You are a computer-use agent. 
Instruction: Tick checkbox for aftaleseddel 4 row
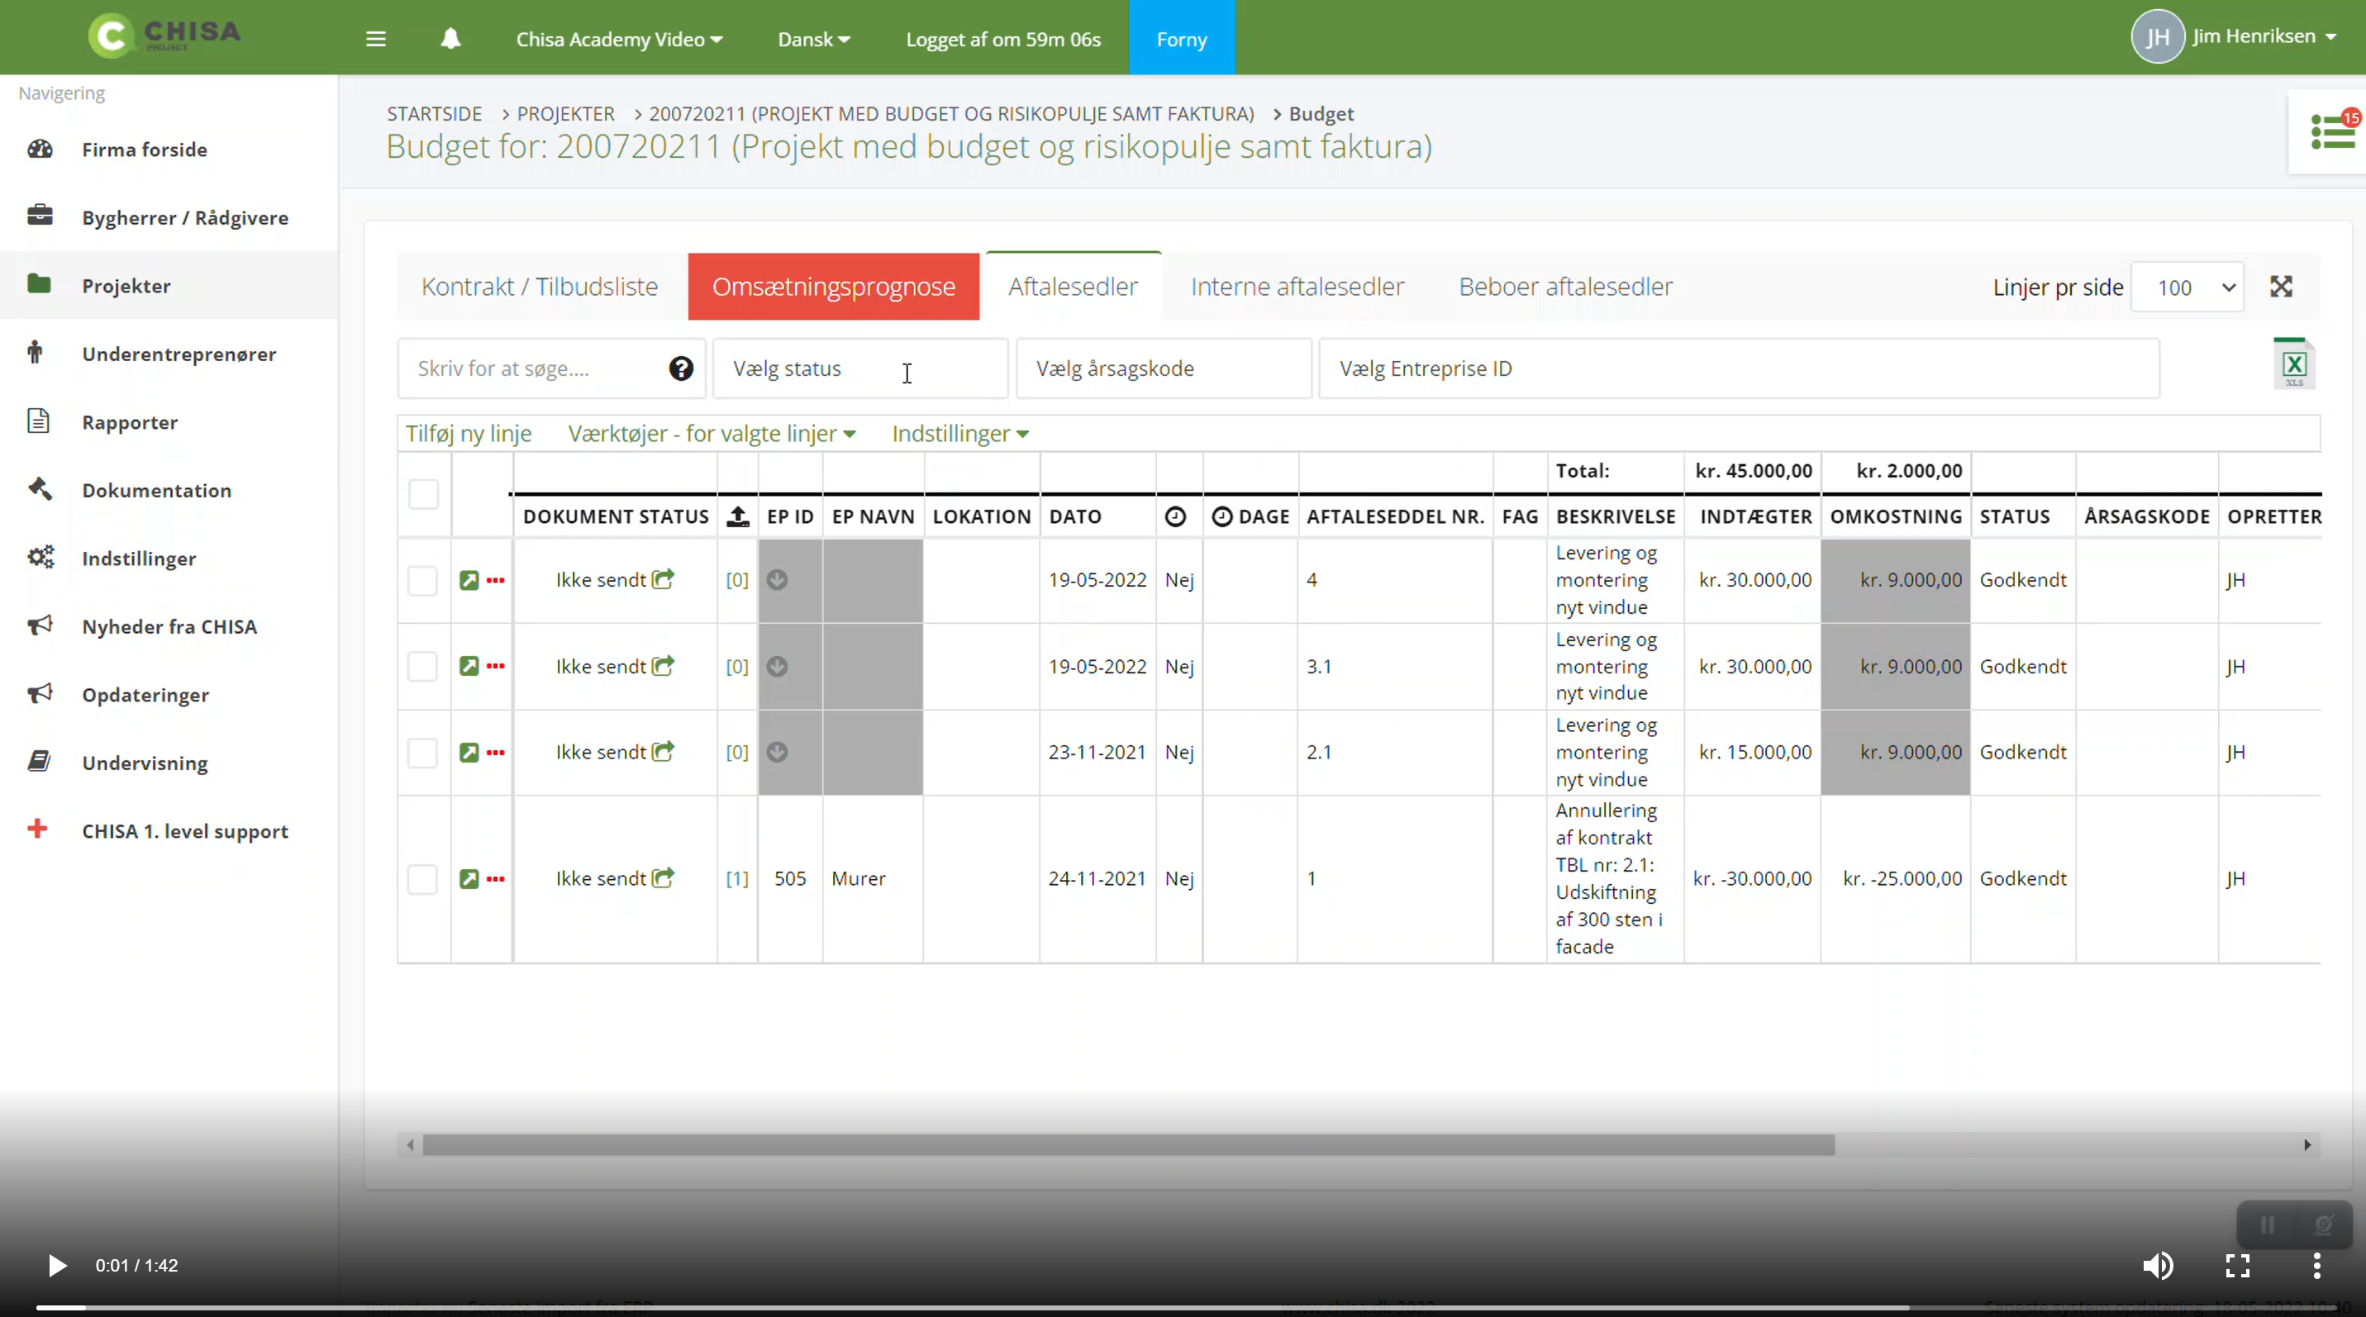point(422,581)
